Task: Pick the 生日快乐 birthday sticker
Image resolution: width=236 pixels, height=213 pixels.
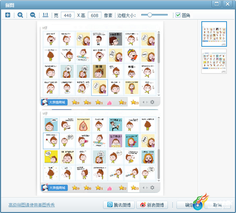Action: [x=116, y=141]
